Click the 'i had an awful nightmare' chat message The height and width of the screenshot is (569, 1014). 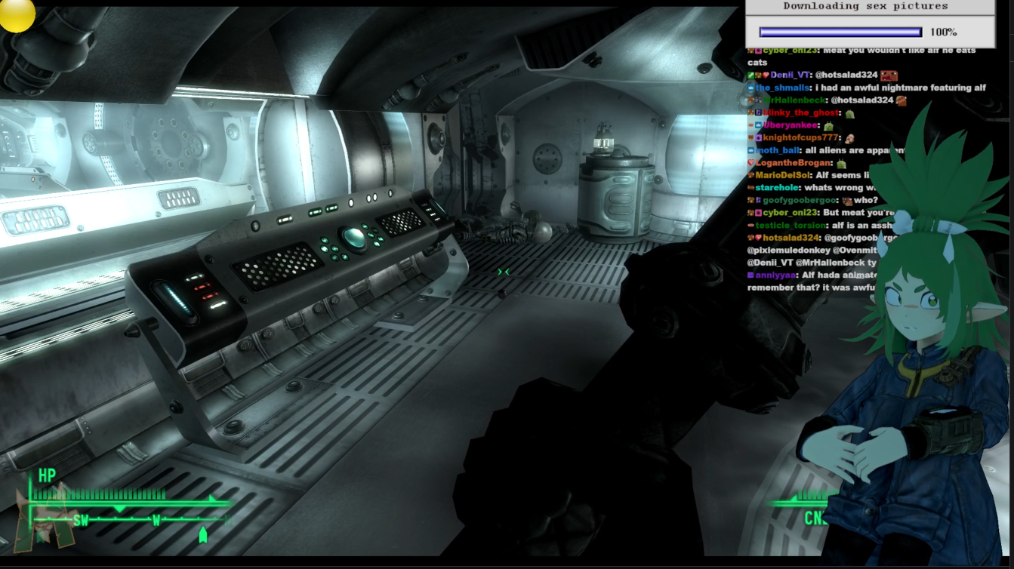(900, 88)
